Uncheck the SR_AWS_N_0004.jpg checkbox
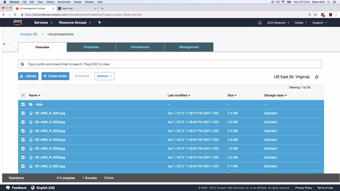The height and width of the screenshot is (191, 340). (23, 140)
